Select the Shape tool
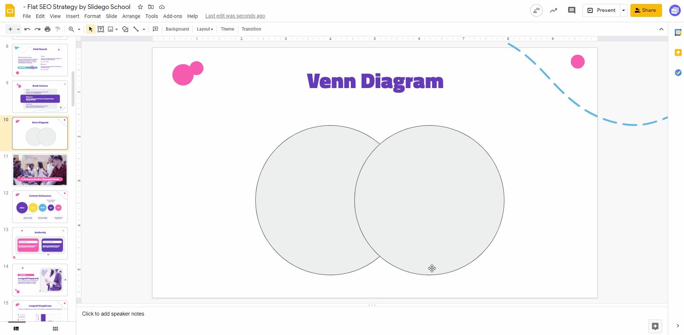Image resolution: width=684 pixels, height=335 pixels. click(x=125, y=29)
